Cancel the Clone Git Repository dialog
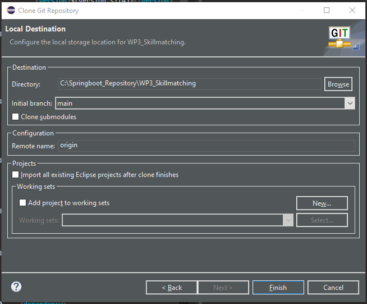 333,287
